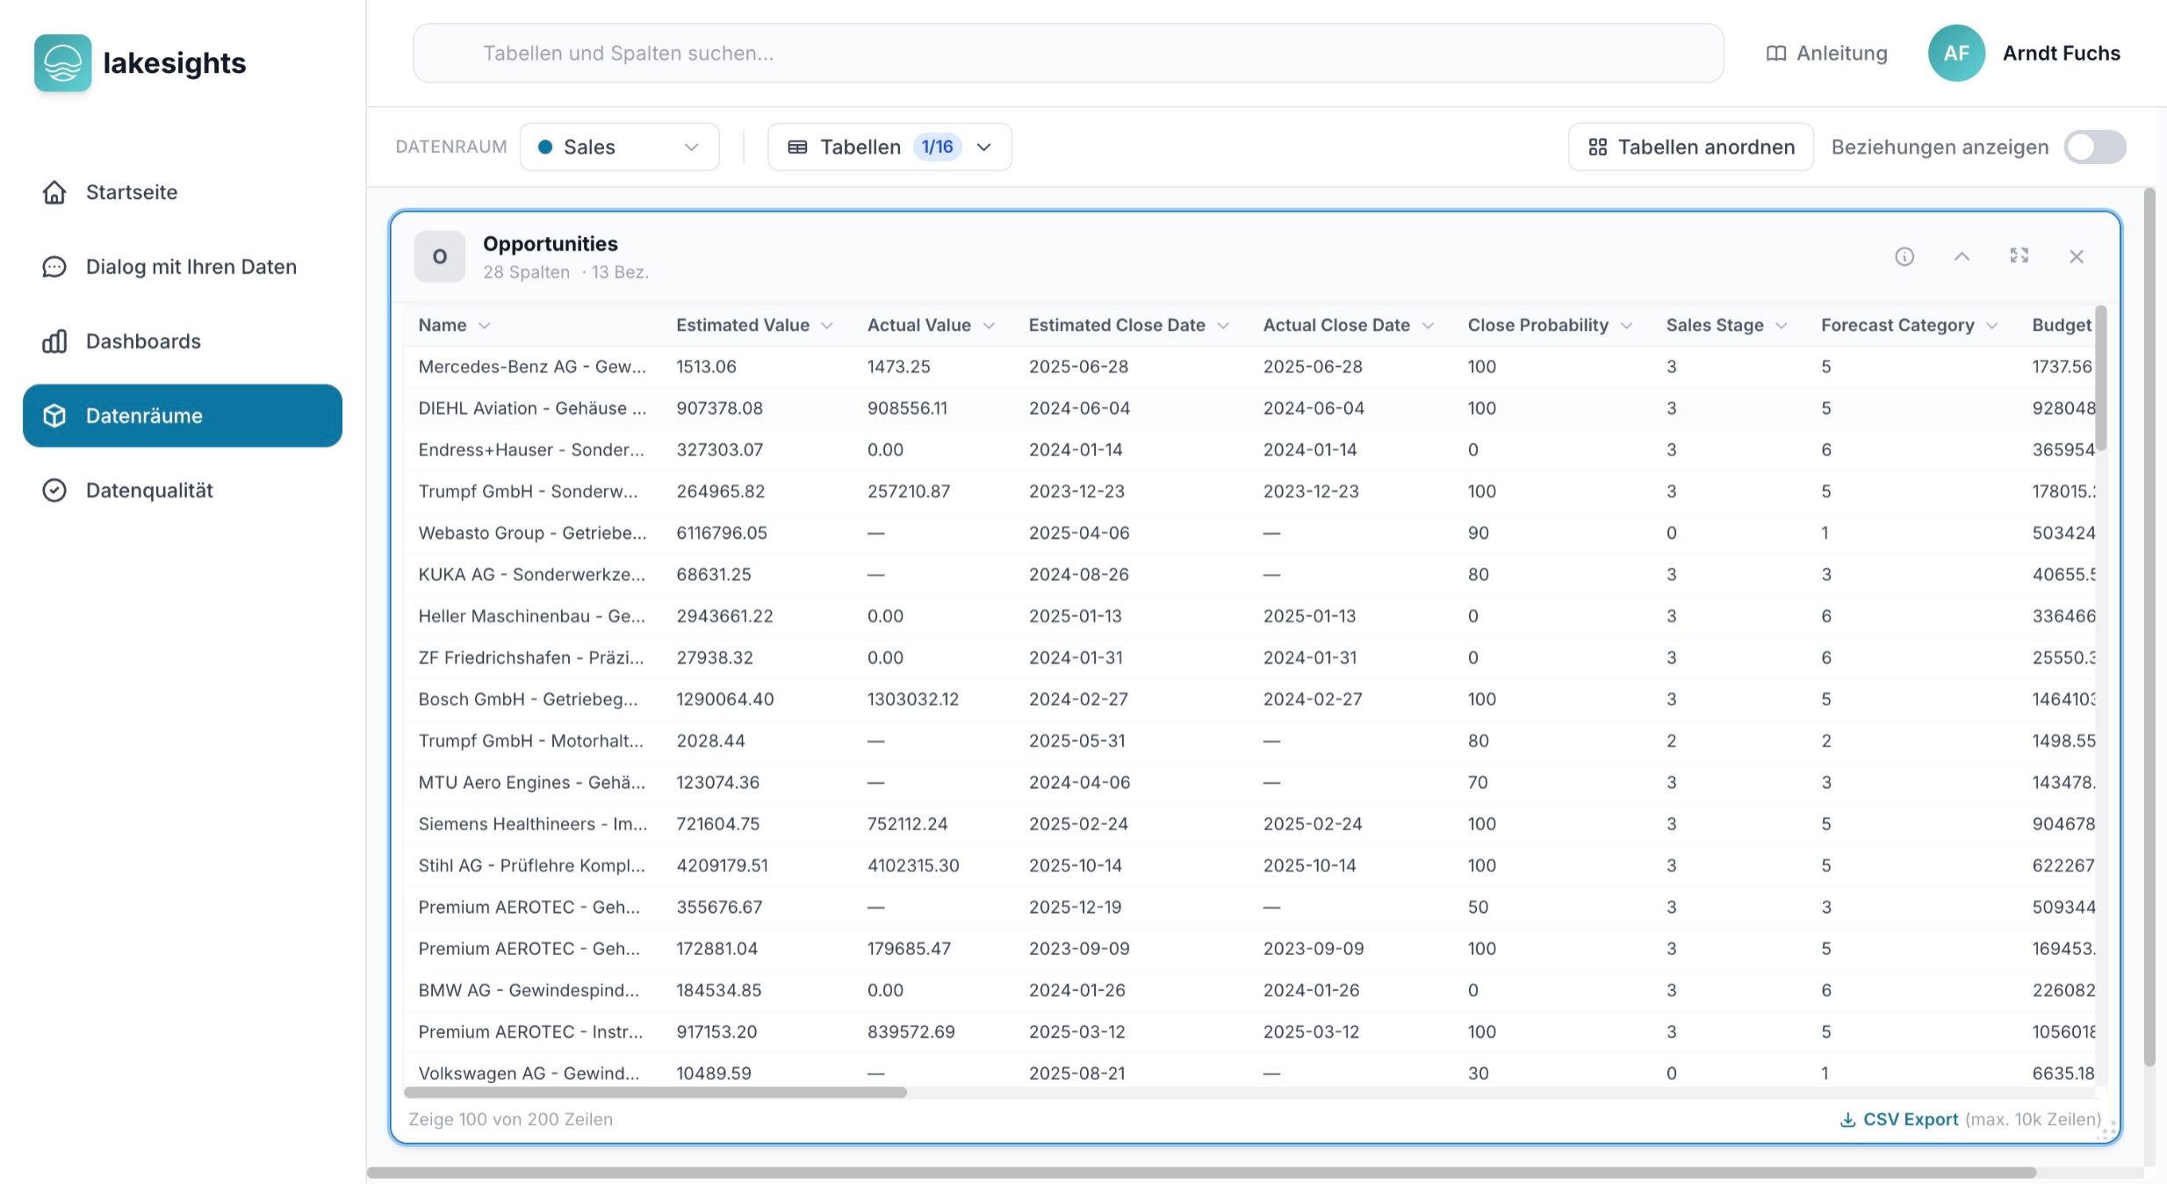Open Estimated Value column sort chevron
Viewport: 2167px width, 1184px height.
[827, 326]
